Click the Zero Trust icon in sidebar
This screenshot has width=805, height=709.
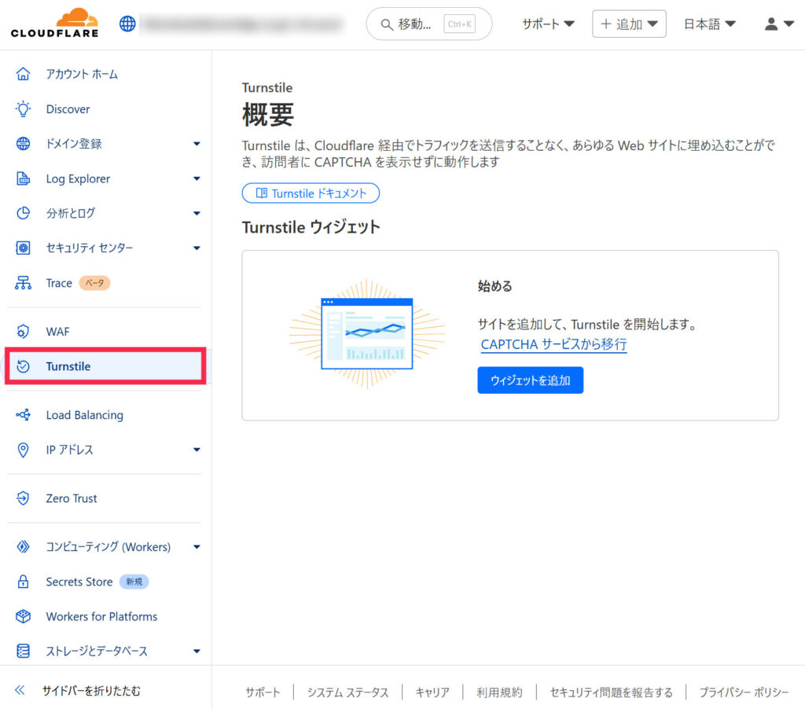point(24,498)
